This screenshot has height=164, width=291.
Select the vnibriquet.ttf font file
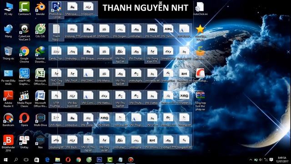[88, 31]
